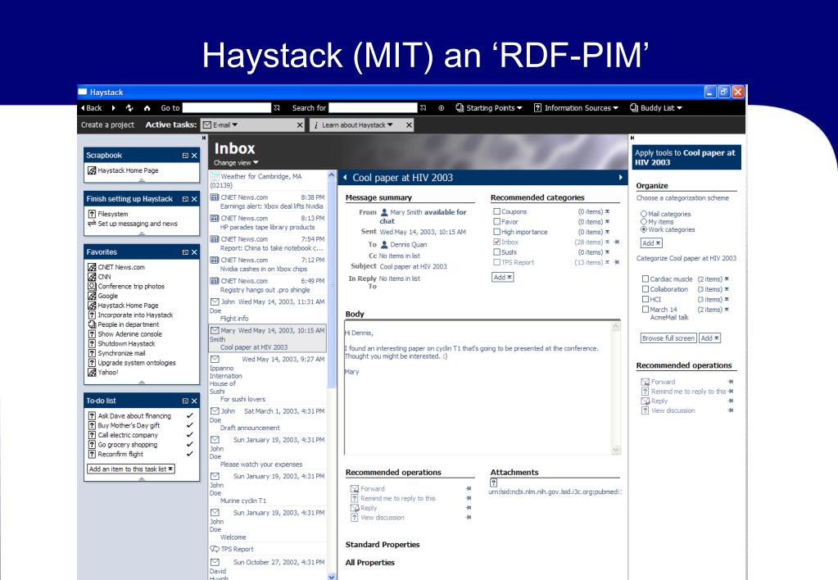Go to previous message arrow in header
Screen dimensions: 838x580
click(x=345, y=178)
